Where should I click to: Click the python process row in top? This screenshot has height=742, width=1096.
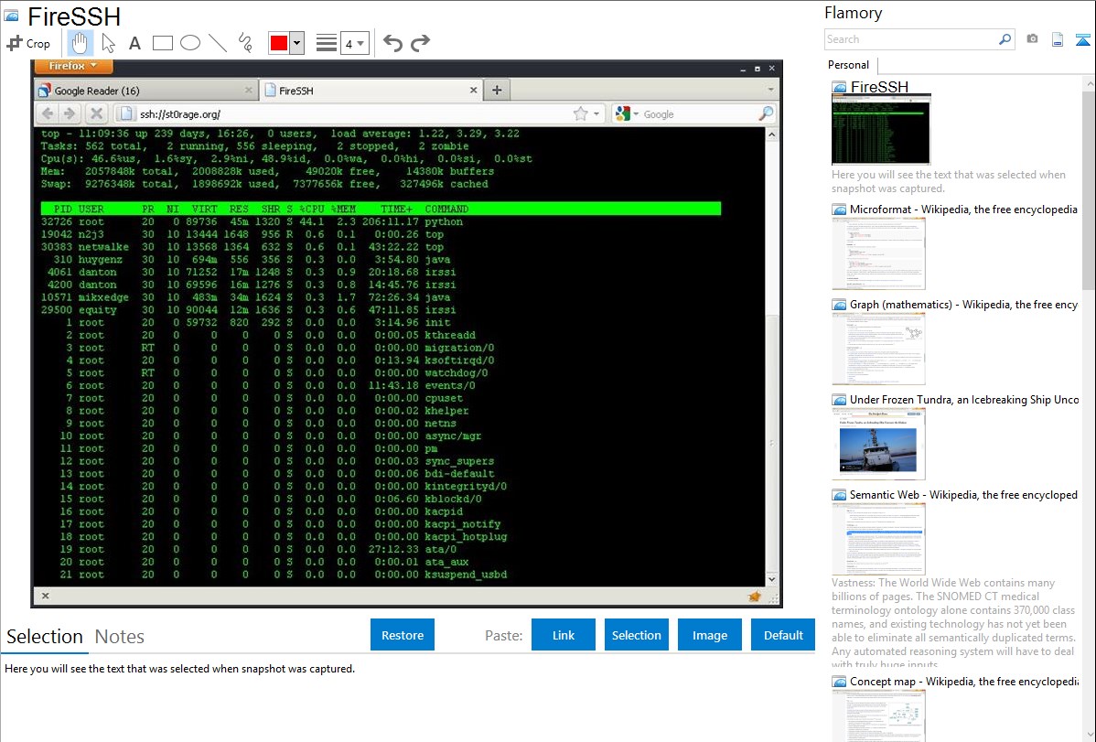coord(381,221)
